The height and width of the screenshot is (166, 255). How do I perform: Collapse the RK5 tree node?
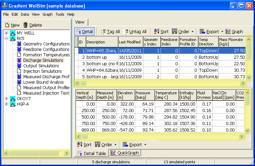[6, 39]
